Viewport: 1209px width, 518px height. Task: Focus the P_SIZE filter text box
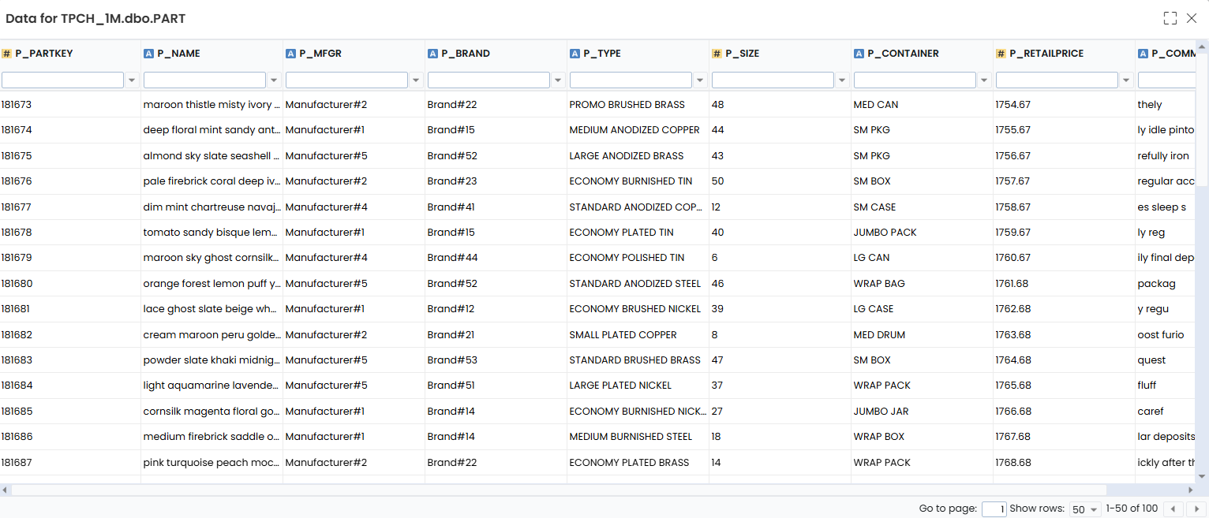[773, 80]
